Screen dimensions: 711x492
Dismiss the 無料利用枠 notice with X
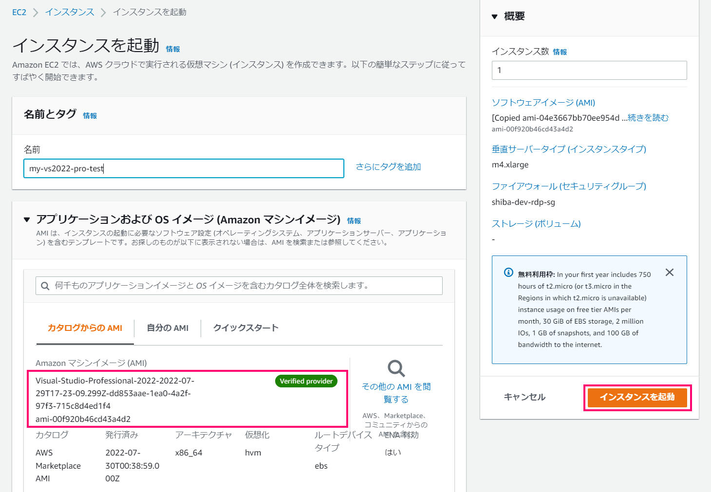click(x=670, y=273)
